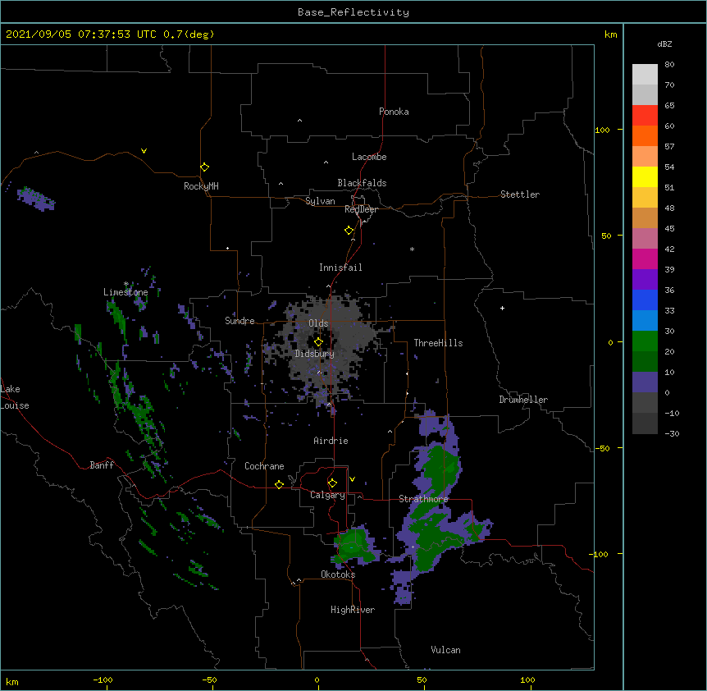Click the Airdrie city label
Screen dimensions: 707x691
coord(331,441)
